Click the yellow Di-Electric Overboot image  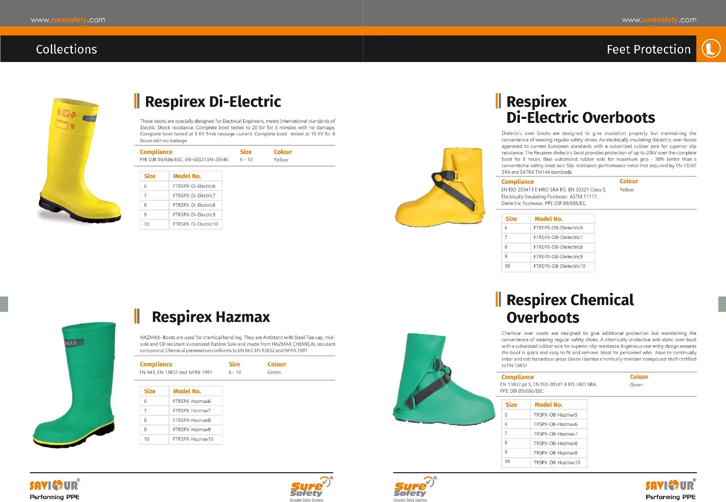point(440,185)
